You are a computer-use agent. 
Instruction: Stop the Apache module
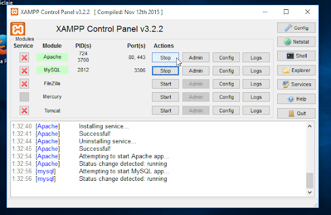coord(165,58)
